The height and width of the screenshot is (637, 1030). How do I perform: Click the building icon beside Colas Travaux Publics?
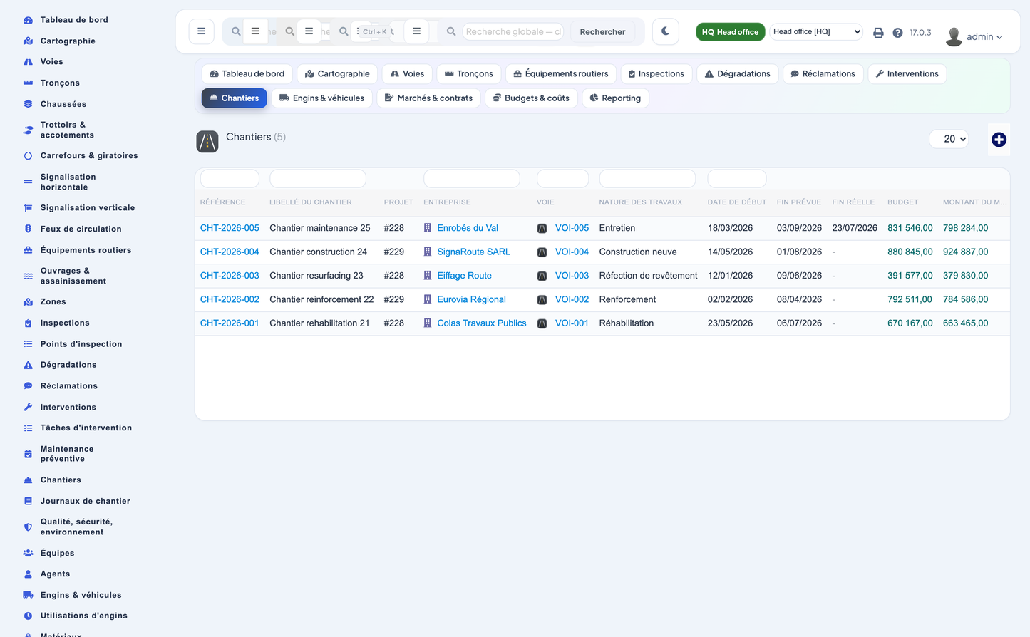[x=428, y=323]
